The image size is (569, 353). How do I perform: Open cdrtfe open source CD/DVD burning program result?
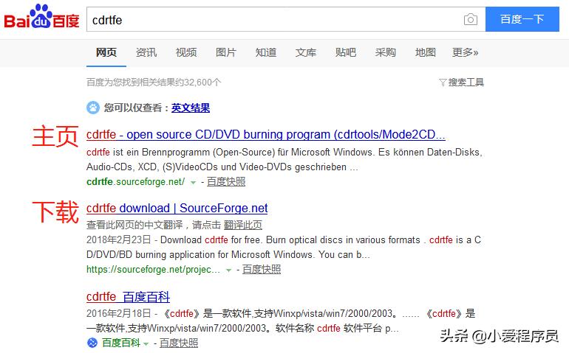[266, 135]
